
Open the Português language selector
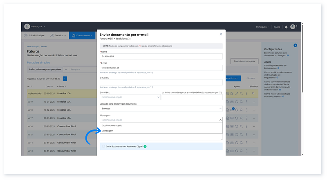coord(262,27)
